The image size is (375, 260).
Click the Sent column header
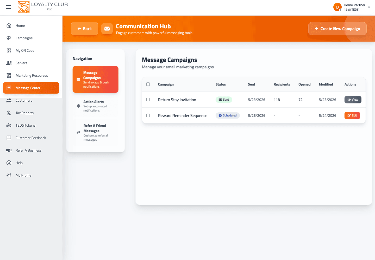click(x=252, y=84)
